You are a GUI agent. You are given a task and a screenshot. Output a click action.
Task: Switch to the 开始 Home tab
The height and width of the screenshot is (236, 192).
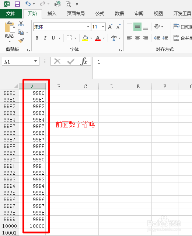pos(32,14)
